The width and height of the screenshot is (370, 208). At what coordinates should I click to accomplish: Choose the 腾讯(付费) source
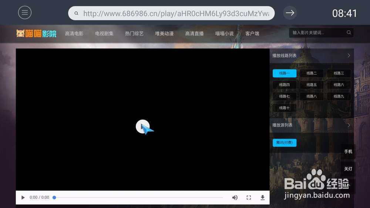[x=284, y=143]
